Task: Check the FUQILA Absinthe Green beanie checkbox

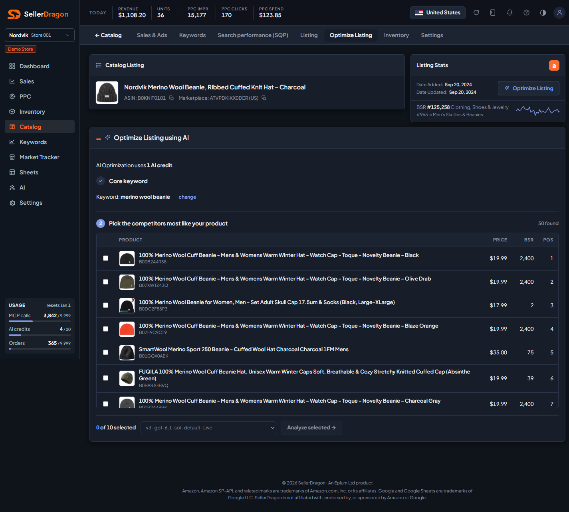Action: tap(106, 378)
